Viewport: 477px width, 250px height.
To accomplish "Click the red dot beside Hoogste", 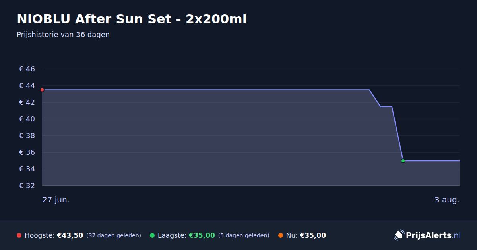I will (19, 235).
